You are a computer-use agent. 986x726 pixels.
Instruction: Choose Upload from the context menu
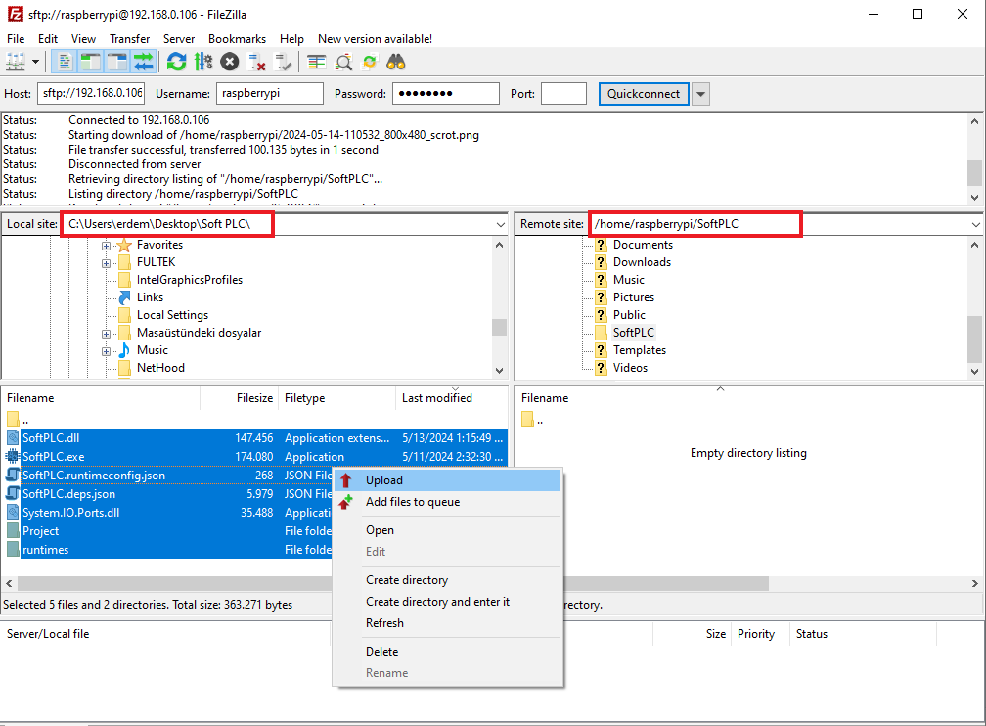pos(383,480)
